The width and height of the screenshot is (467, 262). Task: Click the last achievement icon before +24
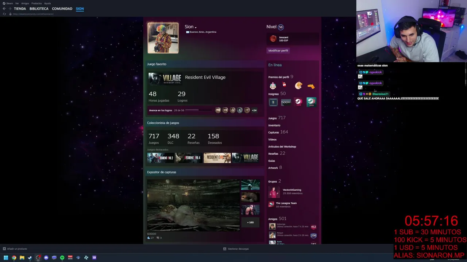(247, 110)
